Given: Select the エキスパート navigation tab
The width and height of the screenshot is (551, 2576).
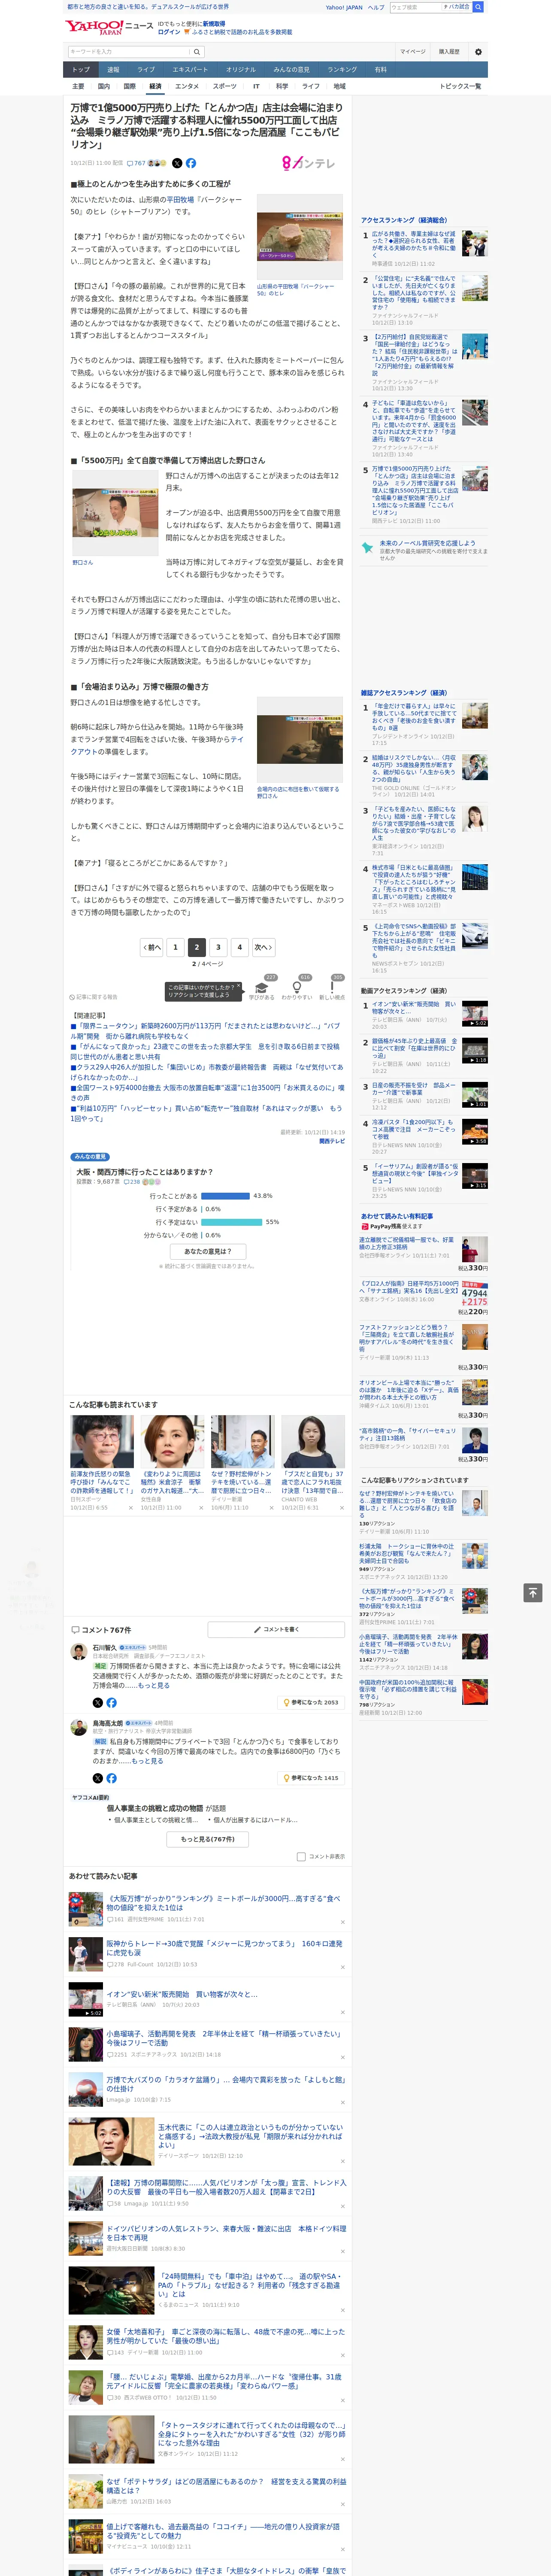Looking at the screenshot, I should (x=190, y=70).
